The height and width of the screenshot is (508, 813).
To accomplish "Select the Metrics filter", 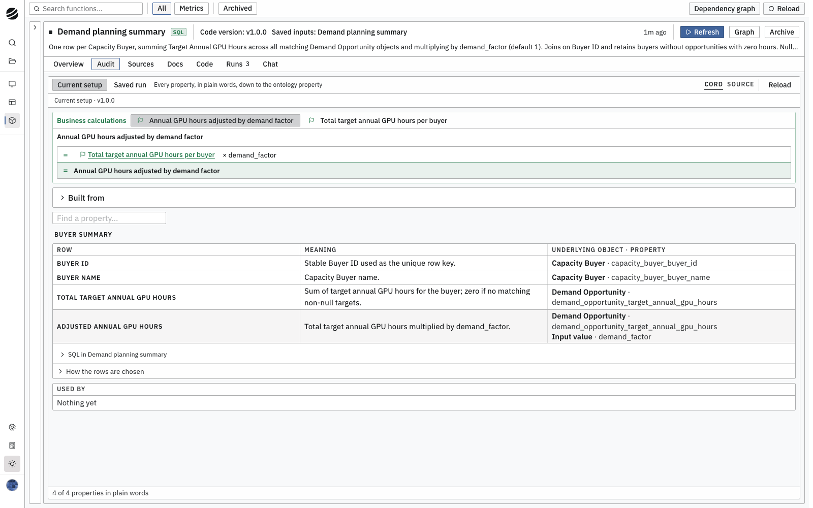I will tap(191, 8).
